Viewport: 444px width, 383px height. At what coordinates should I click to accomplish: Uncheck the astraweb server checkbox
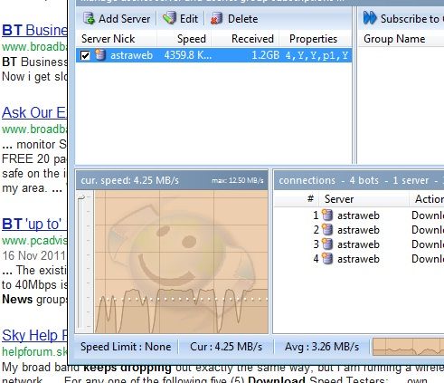click(x=85, y=55)
